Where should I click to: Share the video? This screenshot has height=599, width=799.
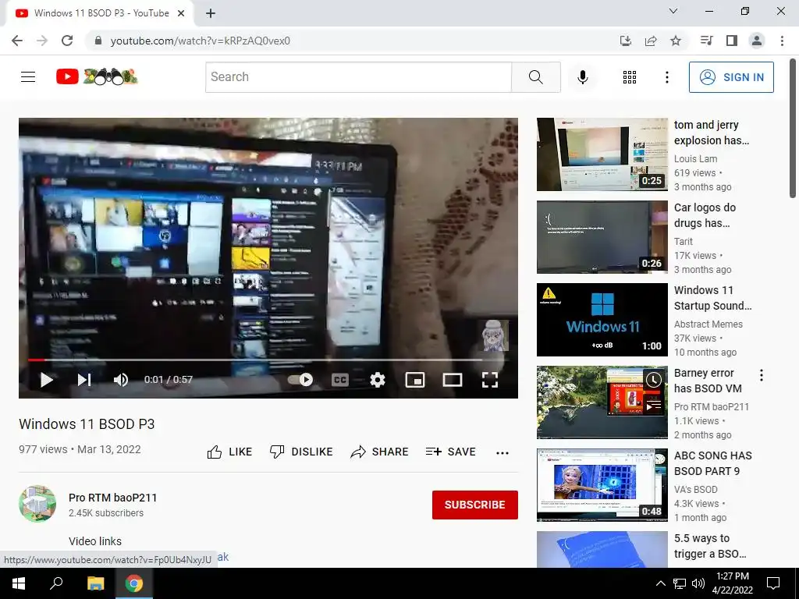pyautogui.click(x=380, y=452)
